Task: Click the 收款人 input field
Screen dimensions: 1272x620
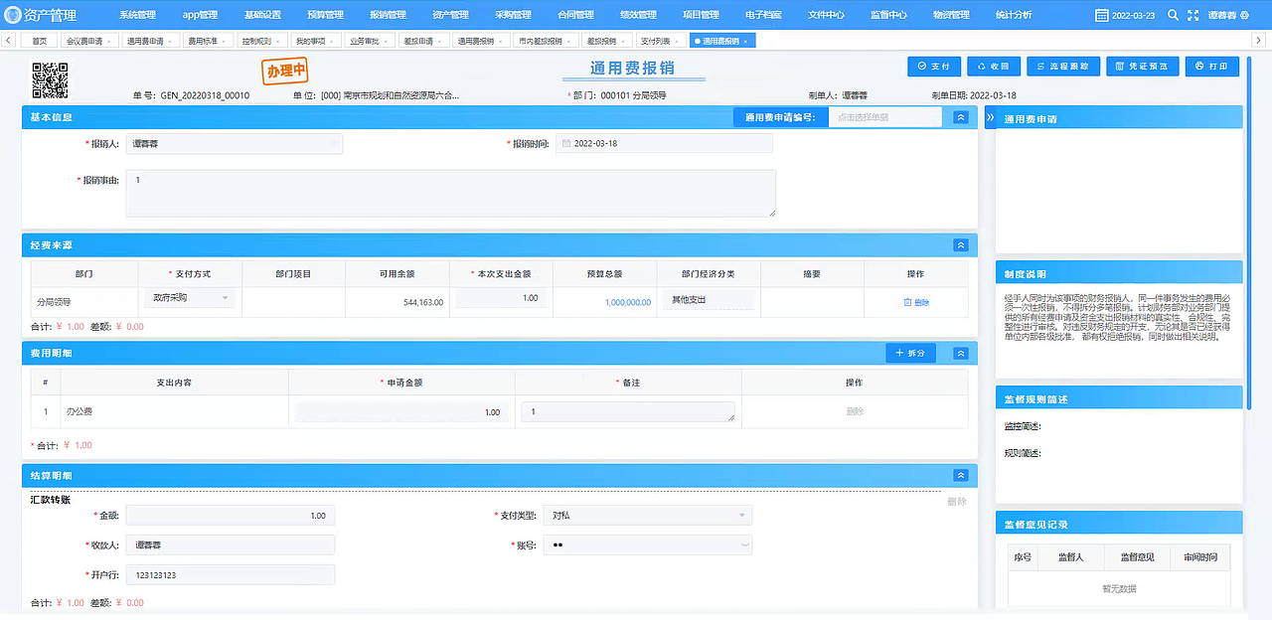Action: [230, 545]
